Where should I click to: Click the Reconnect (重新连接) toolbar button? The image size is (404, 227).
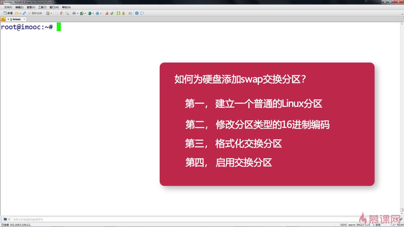(x=35, y=13)
